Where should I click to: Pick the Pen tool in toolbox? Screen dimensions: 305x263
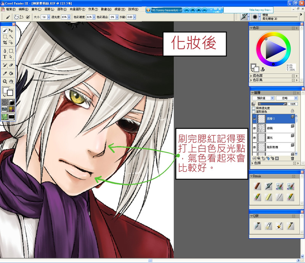point(5,51)
